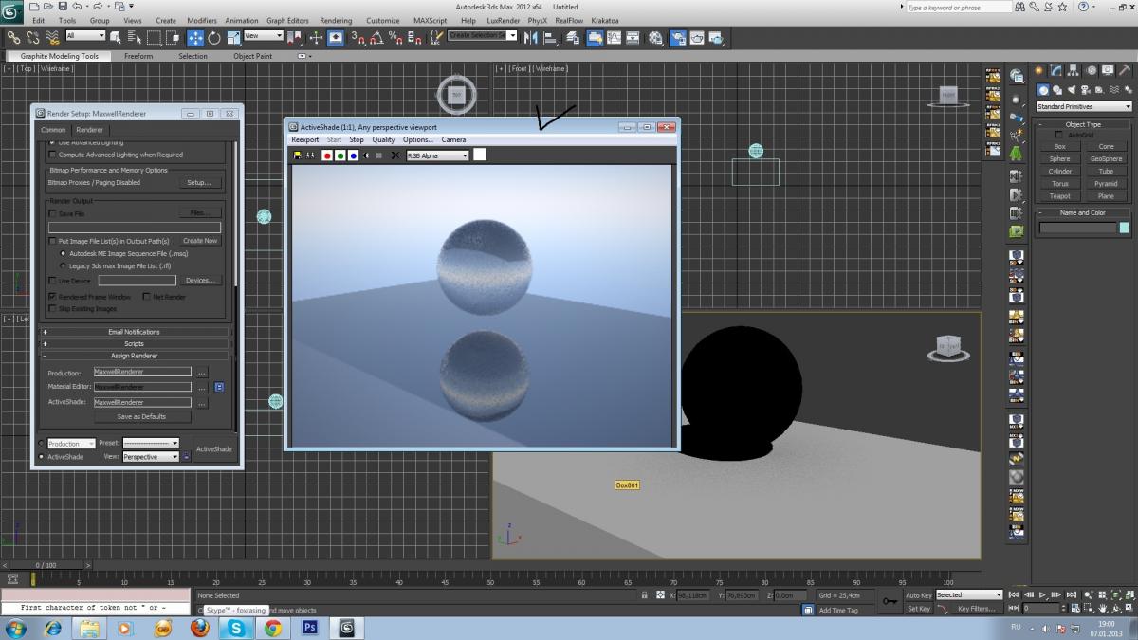Toggle the blue channel in ActiveShade

[353, 155]
